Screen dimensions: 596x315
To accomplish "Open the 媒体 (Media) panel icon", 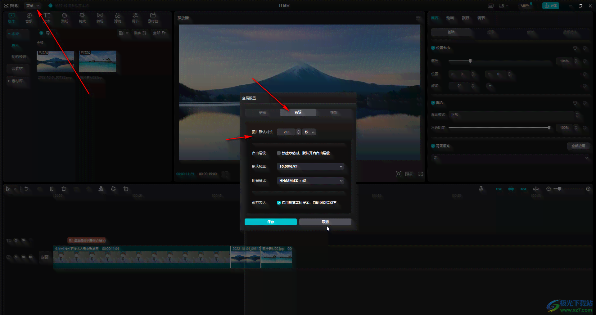I will [x=11, y=18].
